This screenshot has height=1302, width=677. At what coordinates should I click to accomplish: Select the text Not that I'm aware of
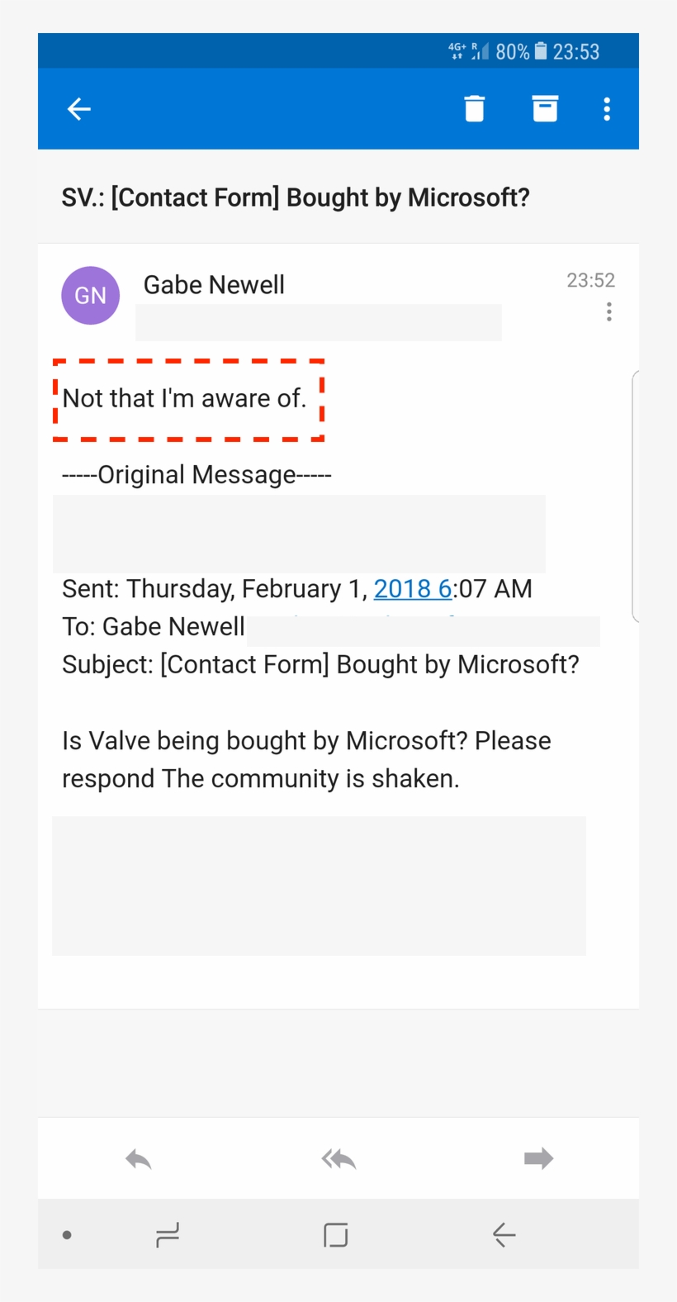point(185,398)
